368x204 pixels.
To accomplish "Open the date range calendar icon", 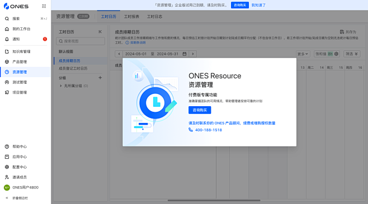I will 185,54.
